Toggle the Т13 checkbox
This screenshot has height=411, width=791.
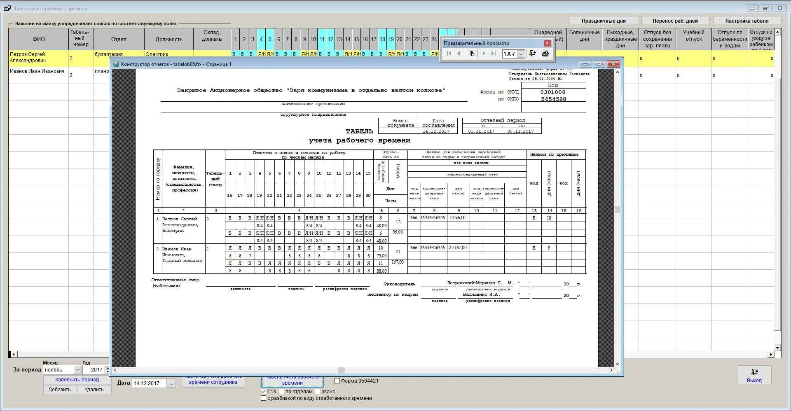point(264,392)
